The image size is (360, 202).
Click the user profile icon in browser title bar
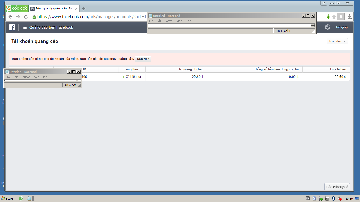tap(324, 3)
